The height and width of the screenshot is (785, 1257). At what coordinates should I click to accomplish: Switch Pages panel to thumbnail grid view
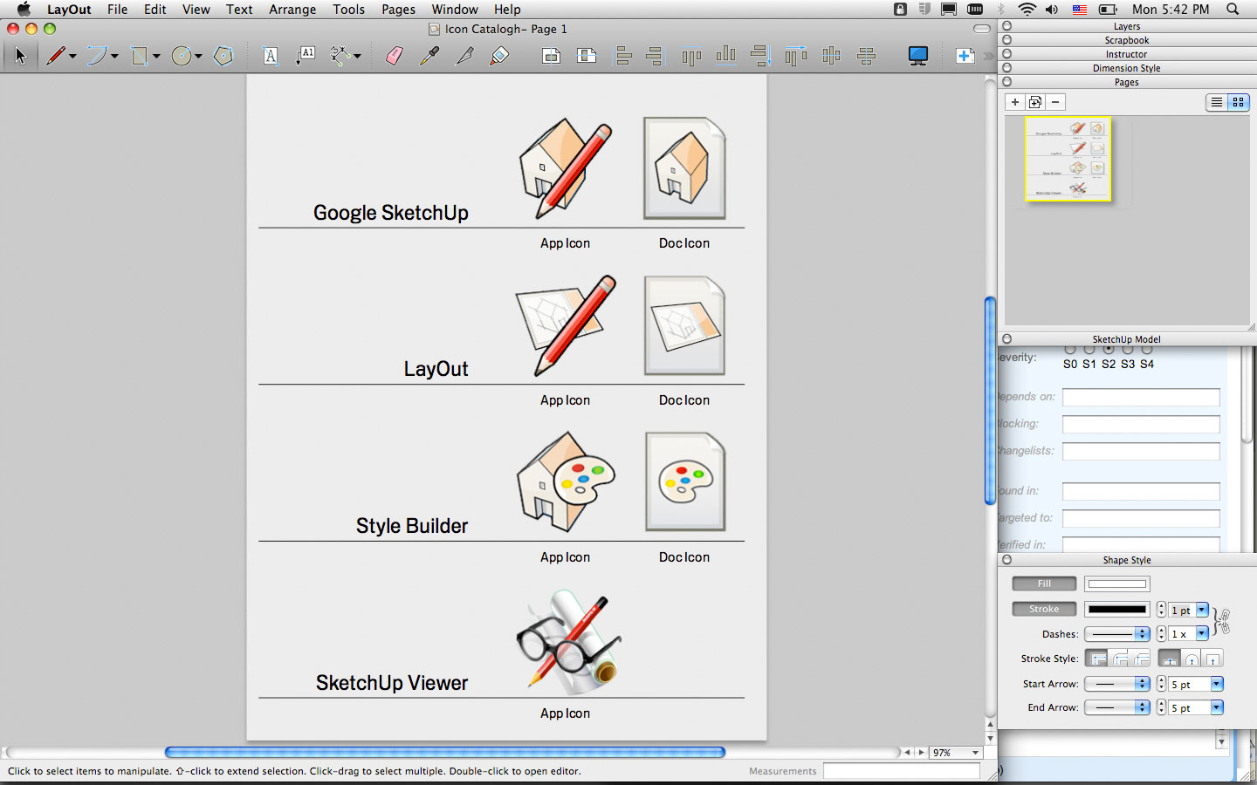[1238, 102]
